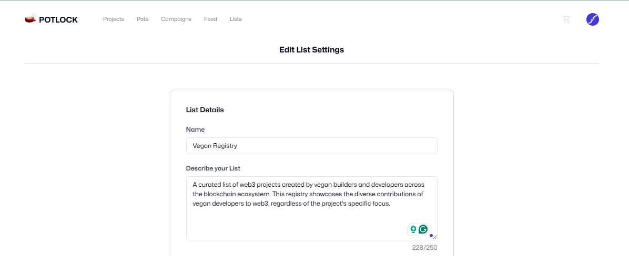Click the Edit List Settings heading
Image resolution: width=629 pixels, height=256 pixels.
click(x=311, y=50)
